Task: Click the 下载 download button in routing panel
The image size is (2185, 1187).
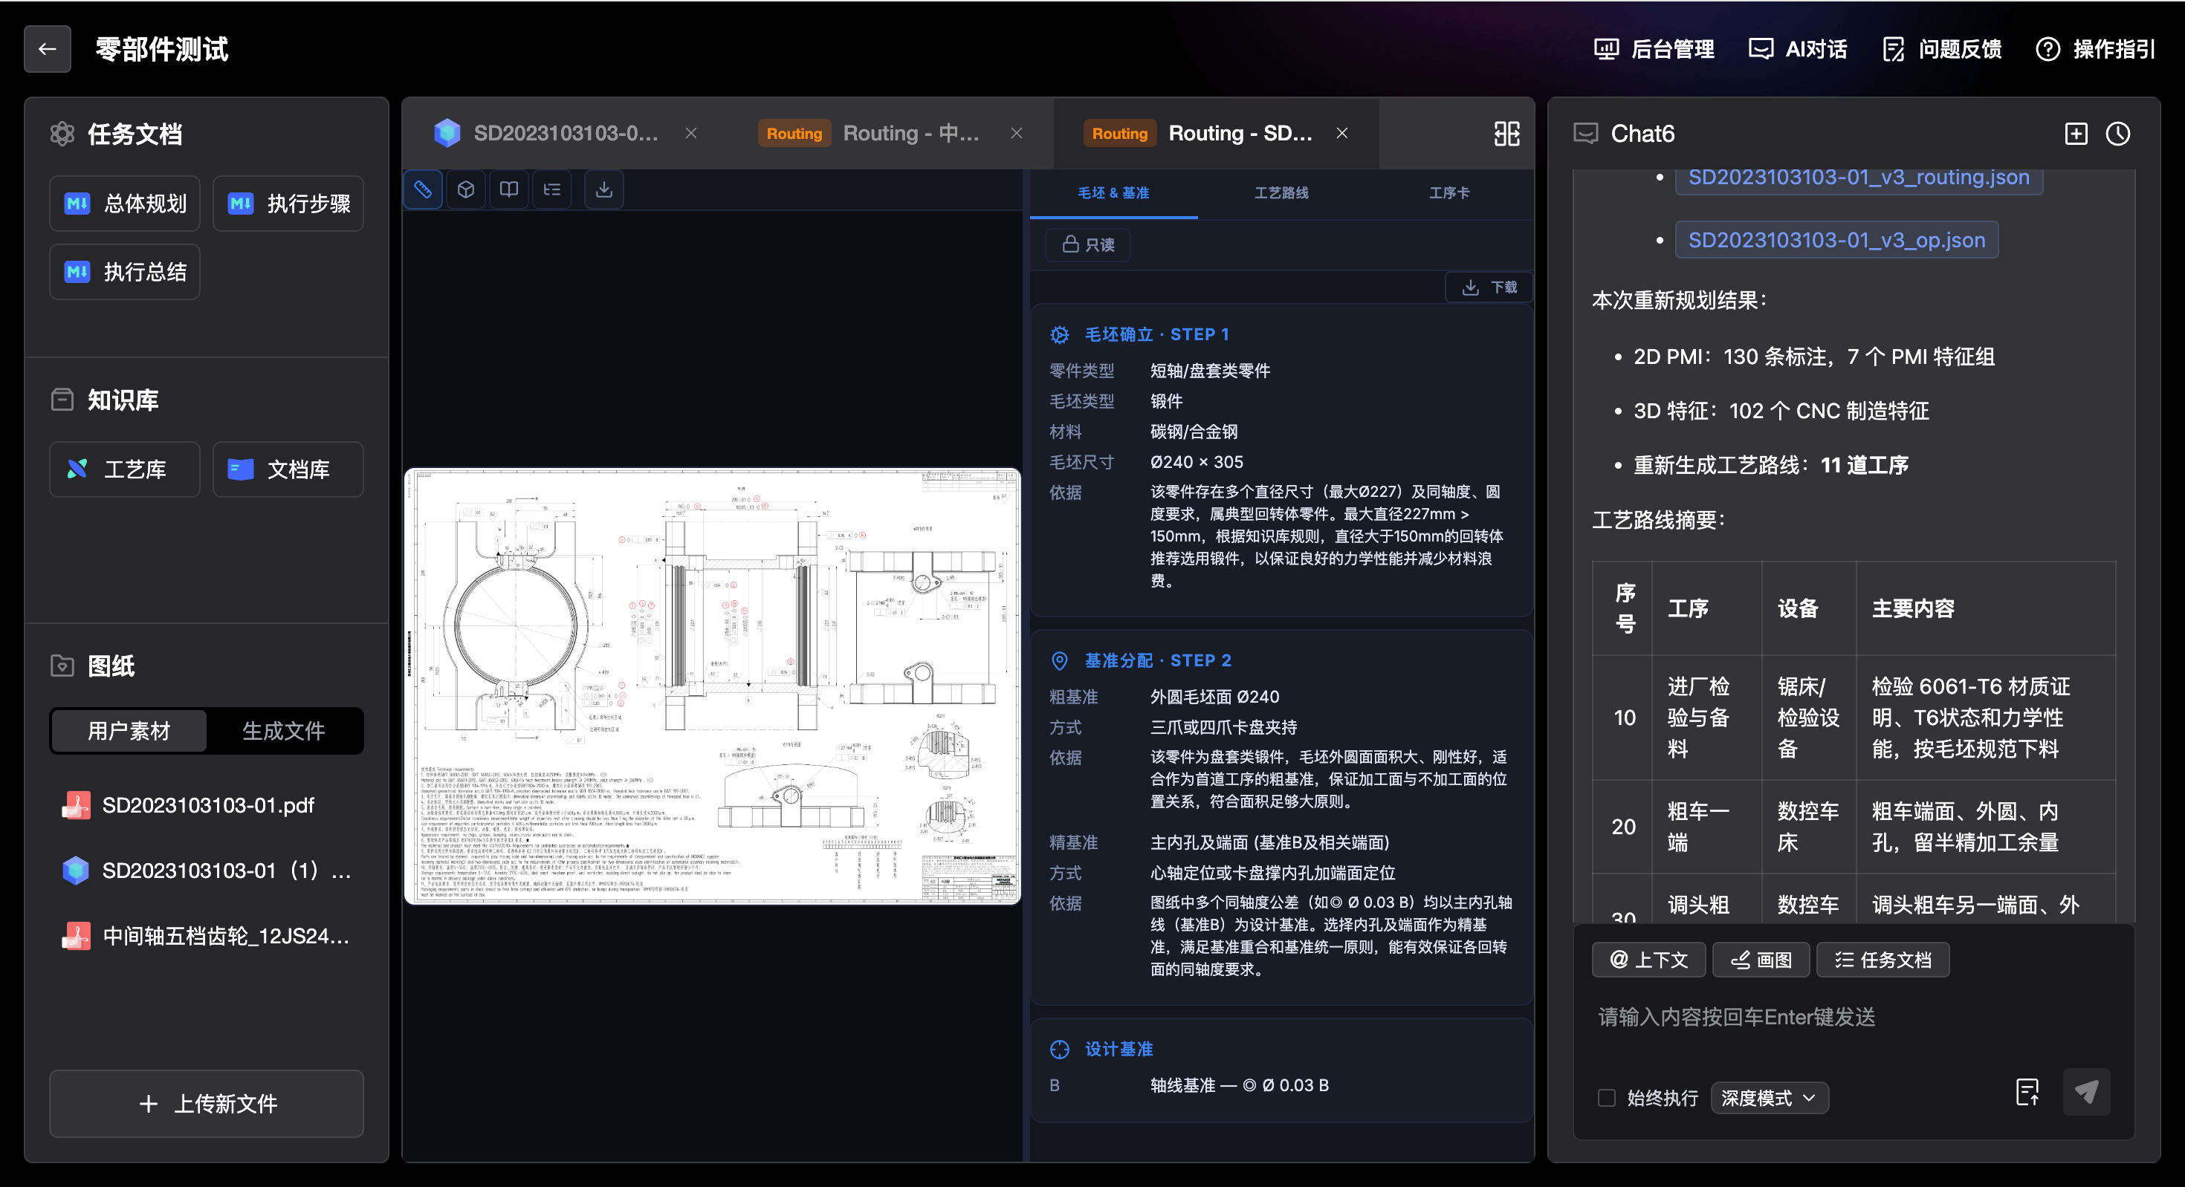Action: pyautogui.click(x=1489, y=287)
